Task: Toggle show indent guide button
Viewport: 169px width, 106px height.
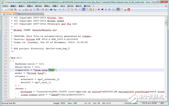Action: click(x=83, y=10)
